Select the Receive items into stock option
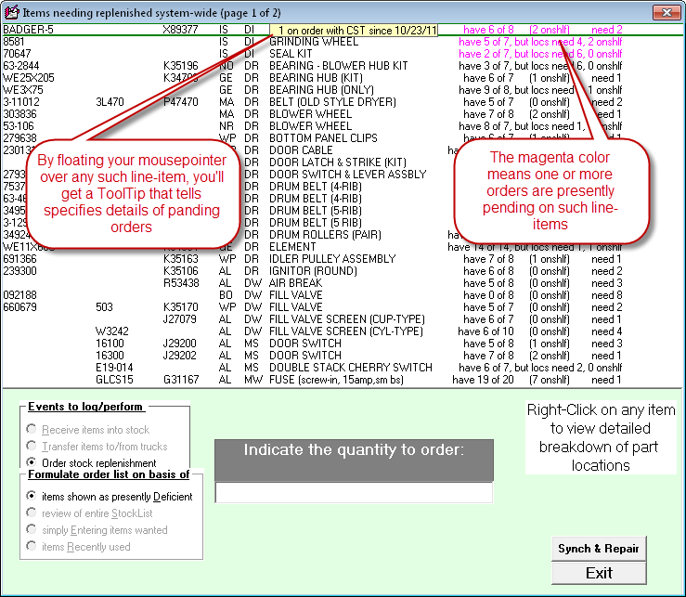The height and width of the screenshot is (597, 686). [x=33, y=430]
